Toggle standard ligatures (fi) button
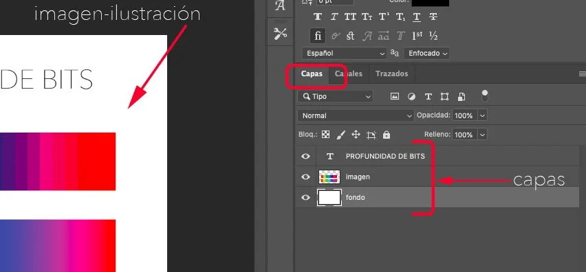The height and width of the screenshot is (272, 586). (318, 36)
